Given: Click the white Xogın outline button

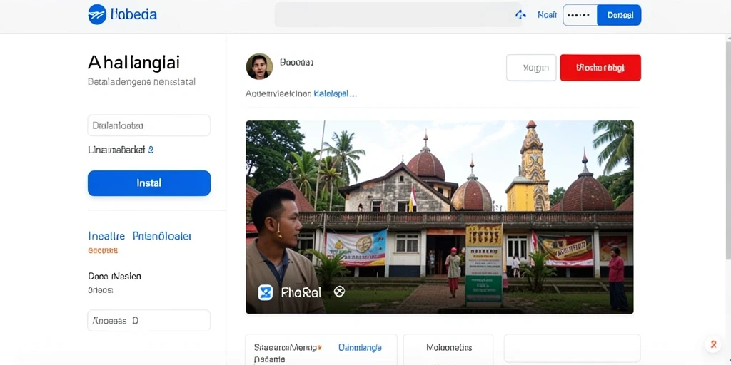Looking at the screenshot, I should pyautogui.click(x=531, y=68).
